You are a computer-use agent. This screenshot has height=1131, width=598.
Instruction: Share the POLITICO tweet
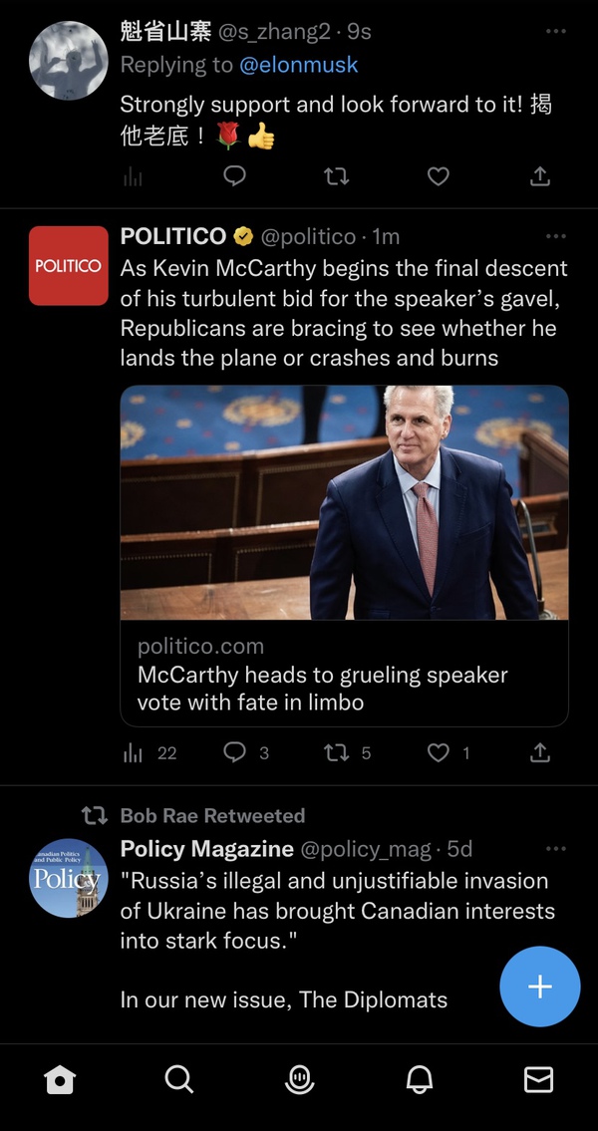(x=540, y=753)
